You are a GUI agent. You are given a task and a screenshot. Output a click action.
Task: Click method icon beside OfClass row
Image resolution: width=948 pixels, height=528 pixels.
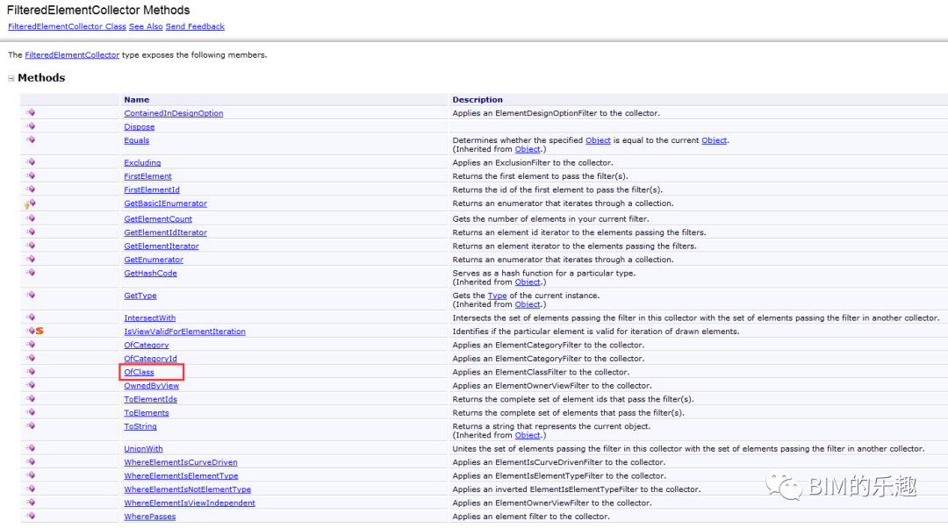pos(31,372)
